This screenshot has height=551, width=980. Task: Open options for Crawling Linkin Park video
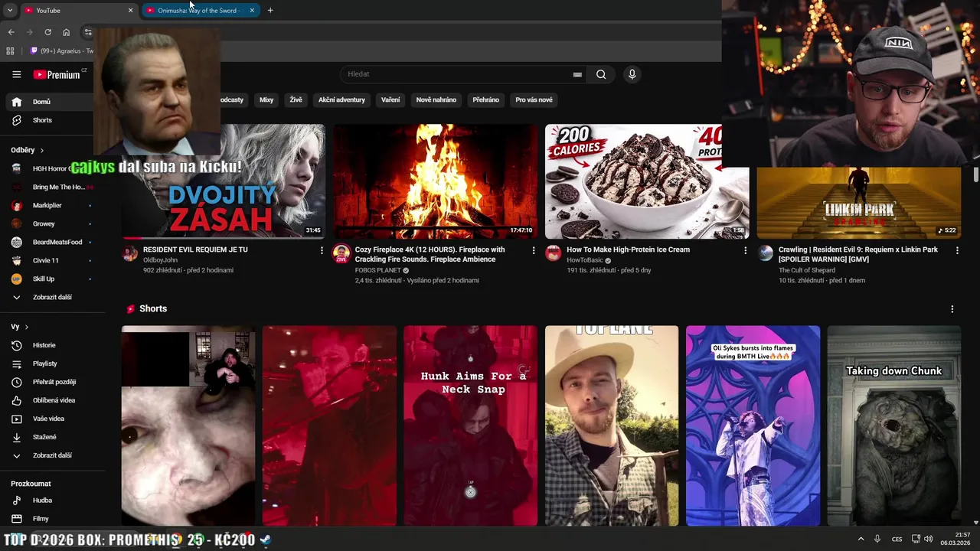click(x=957, y=250)
